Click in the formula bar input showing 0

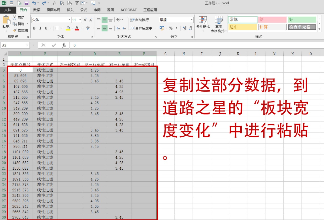click(x=197, y=45)
